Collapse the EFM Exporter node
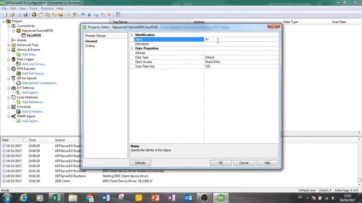Screen dimensions: 362x203 coord(9,69)
